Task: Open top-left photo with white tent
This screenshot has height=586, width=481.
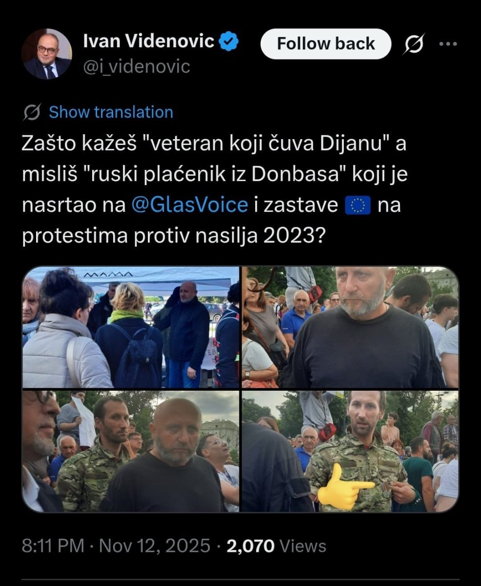Action: (x=131, y=327)
